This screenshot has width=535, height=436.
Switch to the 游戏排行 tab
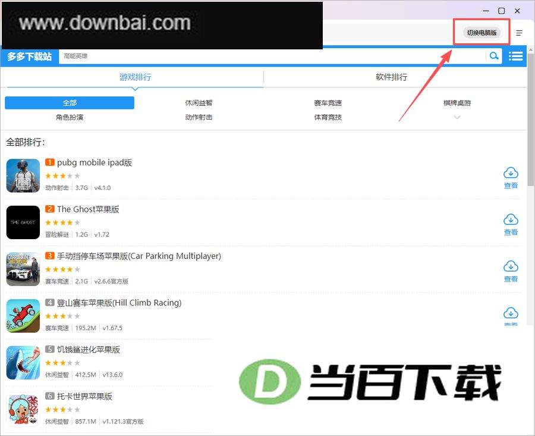(135, 77)
